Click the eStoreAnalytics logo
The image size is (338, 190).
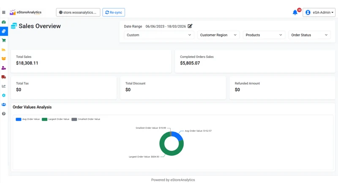pos(25,12)
